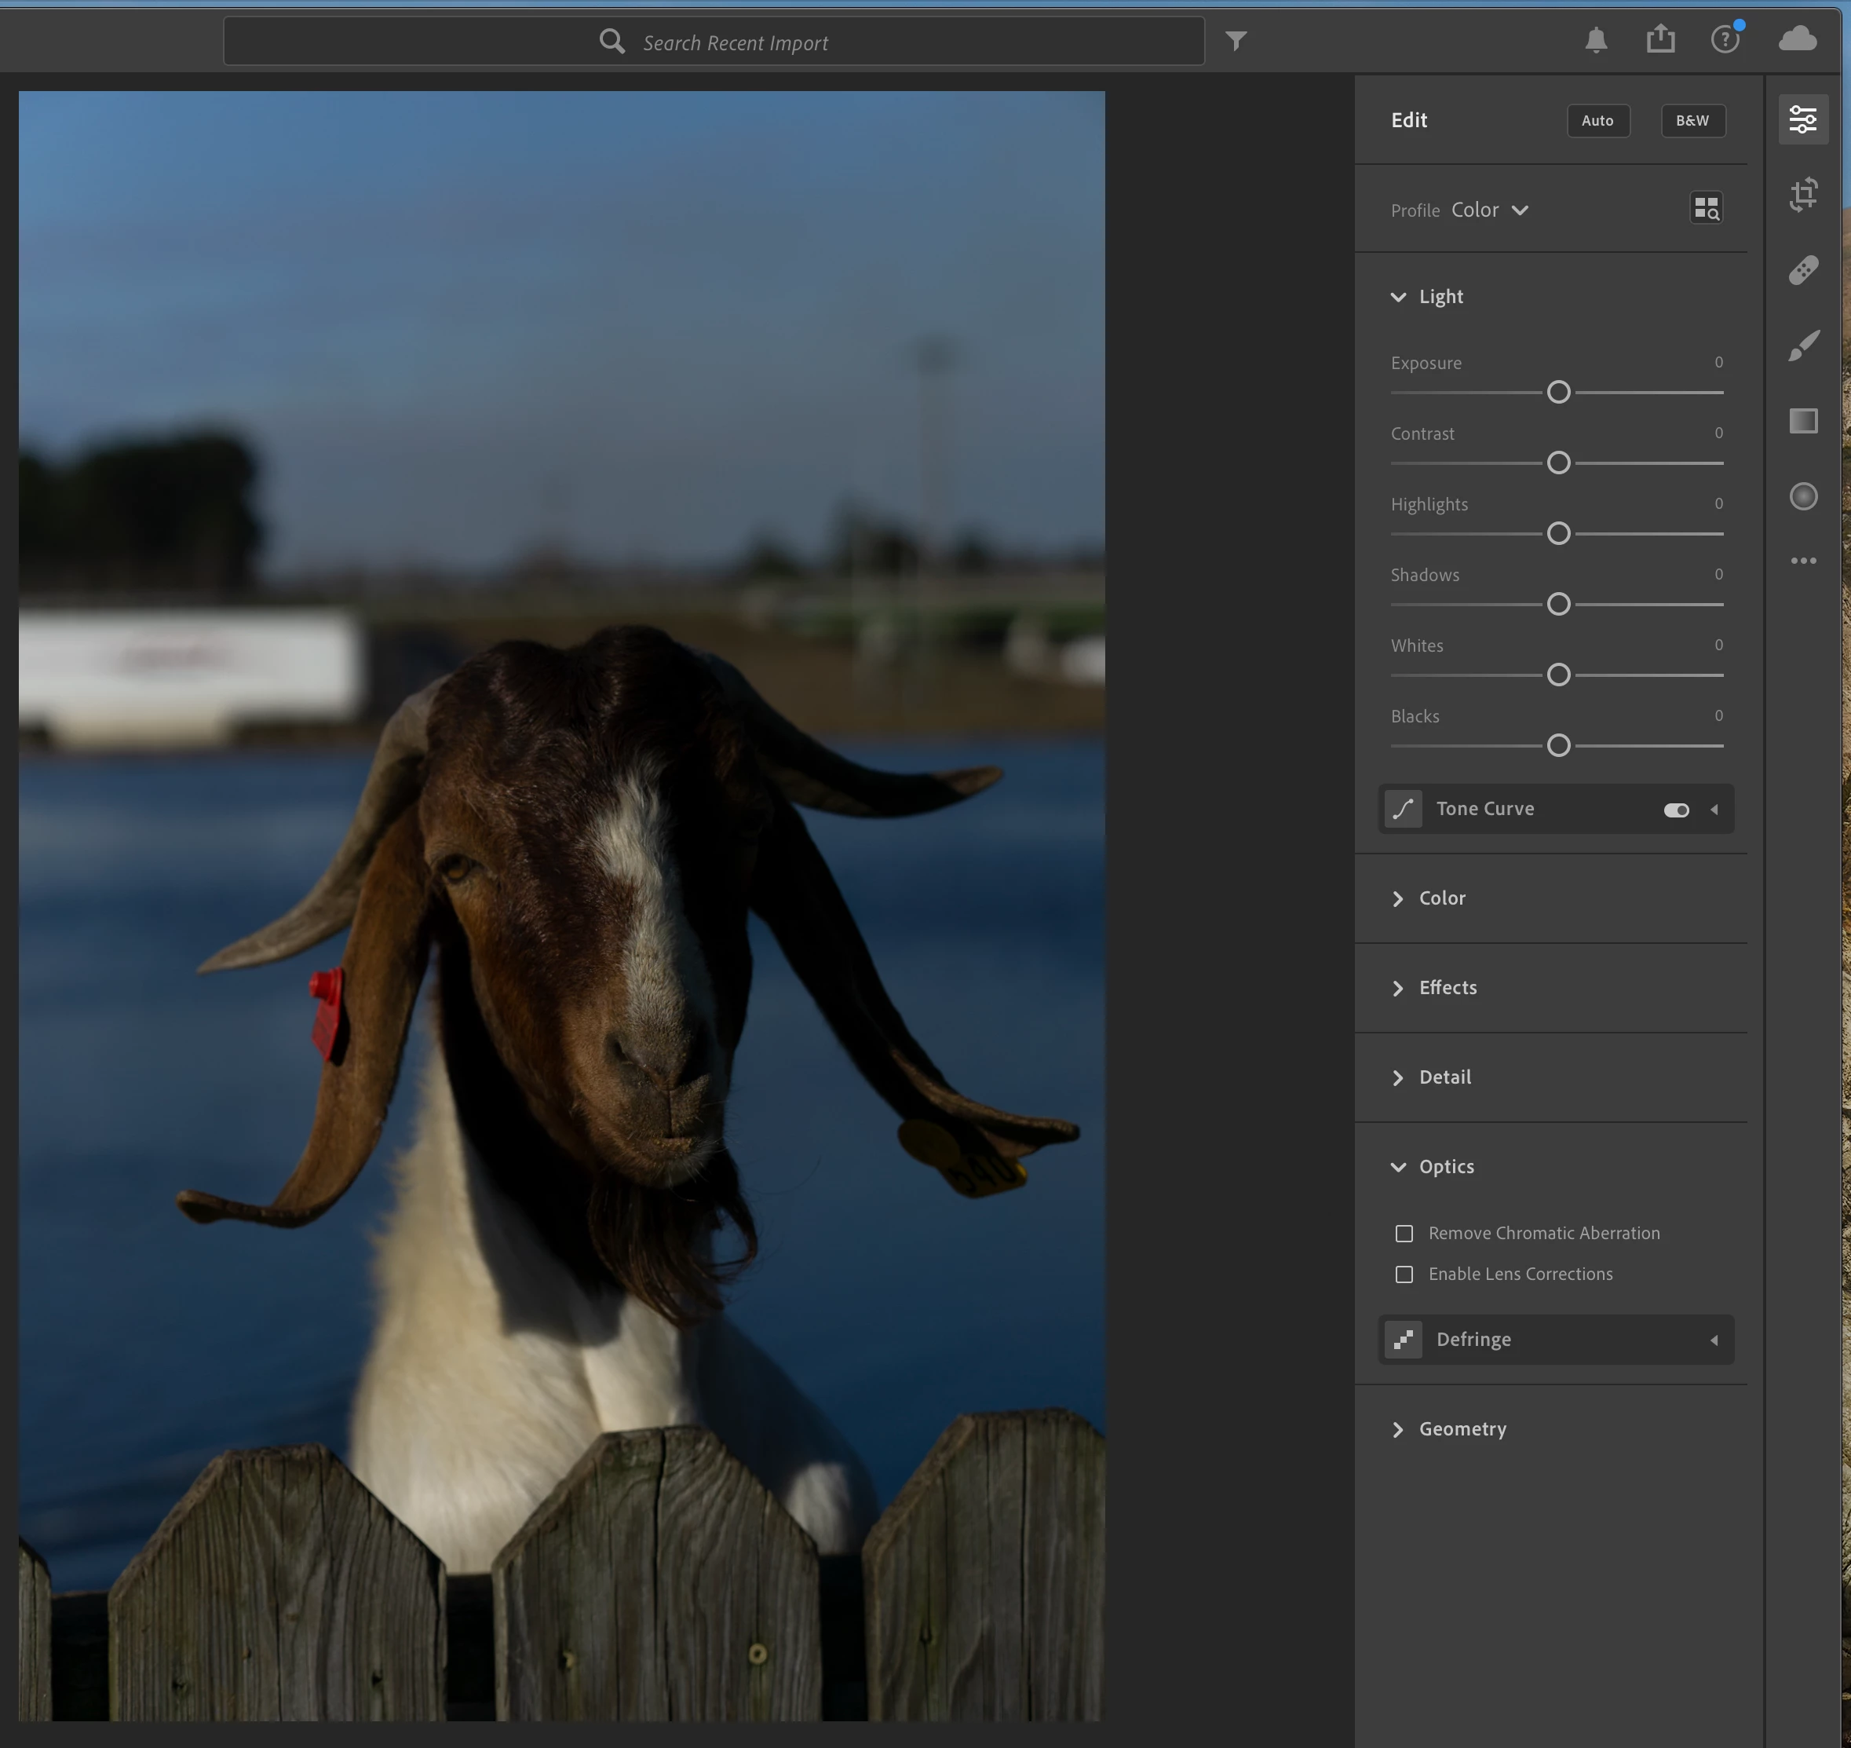Convert to black and white with B&W

click(1692, 120)
